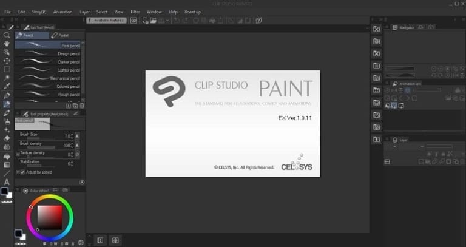Select the rectangular Selection area tool
Image resolution: width=466 pixels, height=247 pixels.
coord(7,69)
